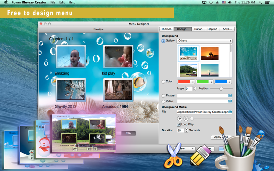Click the Apply to all button
The height and width of the screenshot is (171, 274).
click(x=221, y=137)
